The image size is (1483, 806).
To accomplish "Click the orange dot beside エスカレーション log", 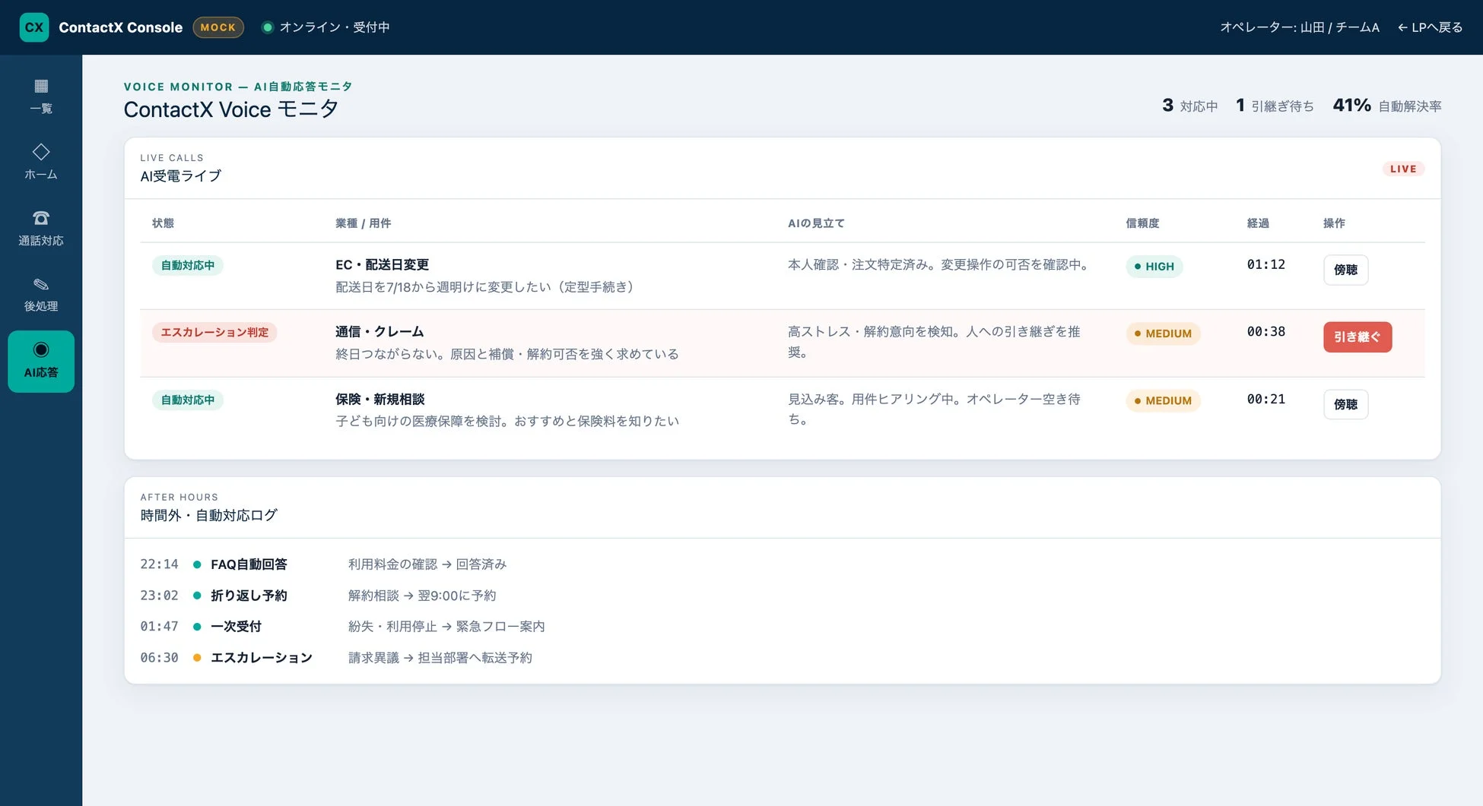I will (197, 657).
